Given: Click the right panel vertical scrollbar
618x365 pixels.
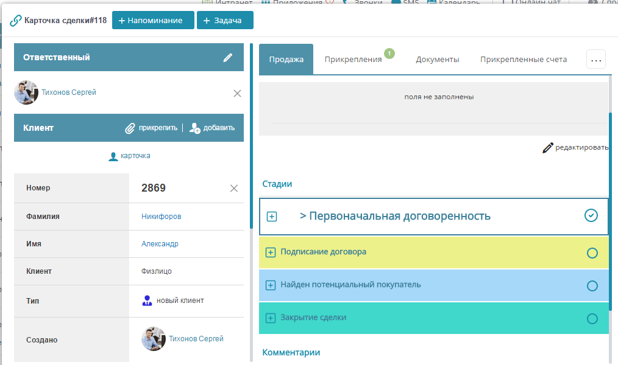Looking at the screenshot, I should tap(611, 212).
